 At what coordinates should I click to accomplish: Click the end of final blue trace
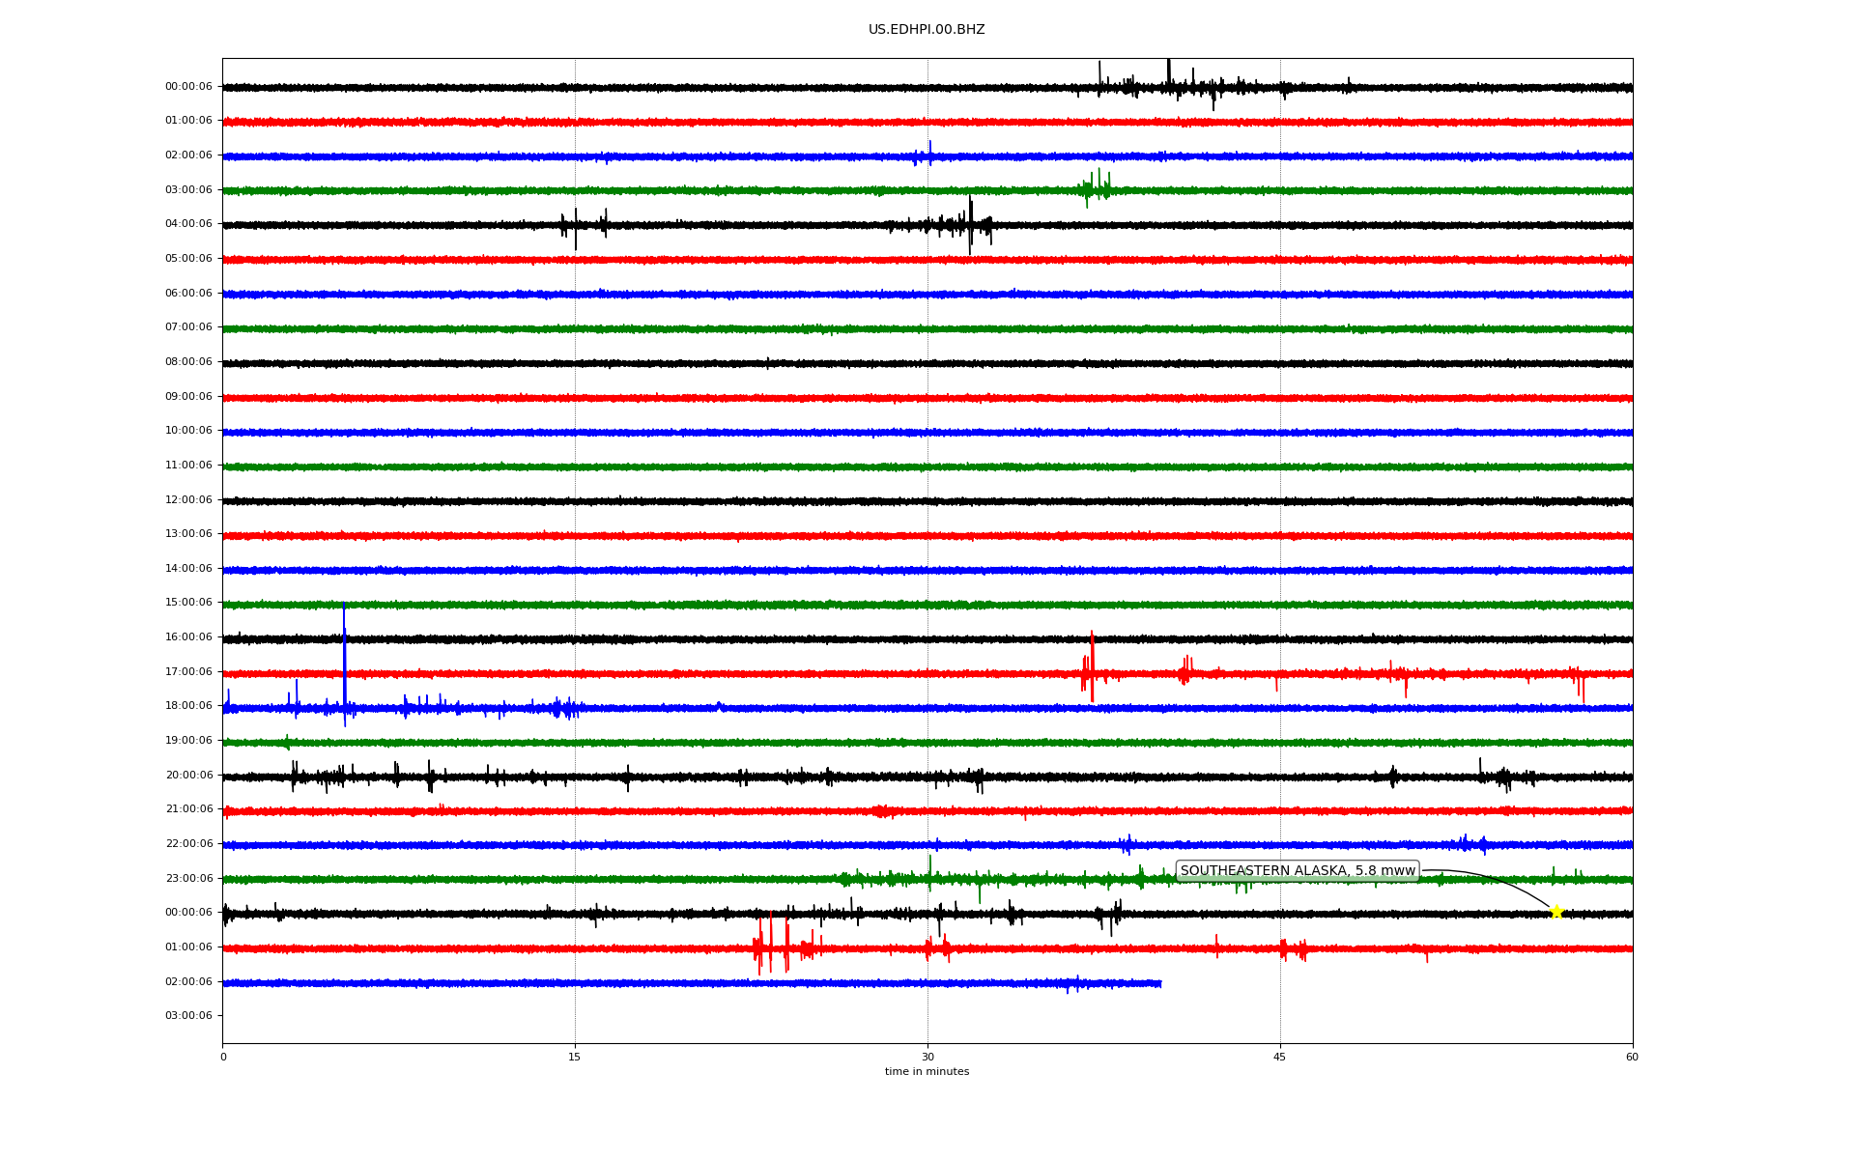coord(1159,983)
